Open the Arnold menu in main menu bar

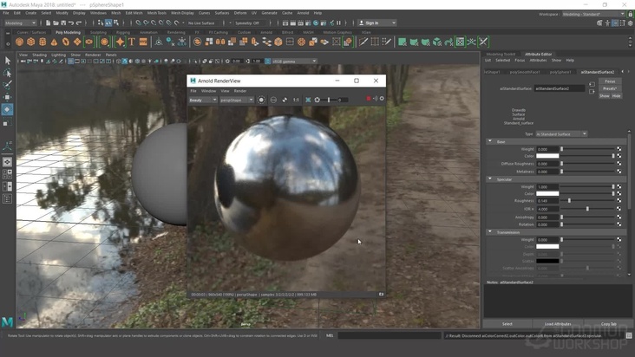click(x=303, y=13)
